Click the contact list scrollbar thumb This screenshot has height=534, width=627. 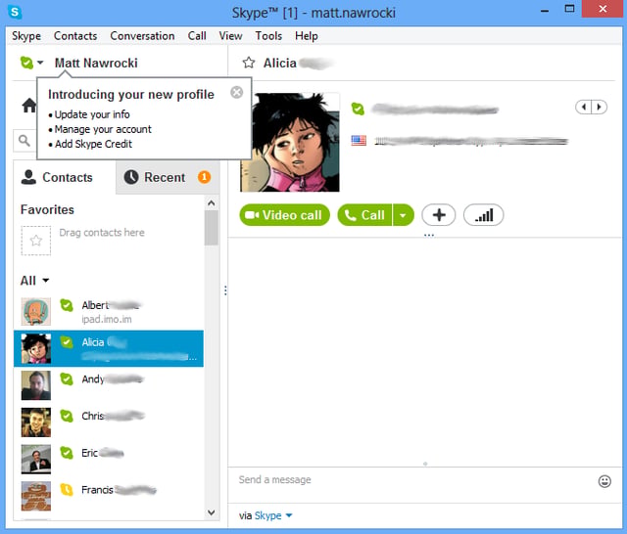[x=212, y=228]
